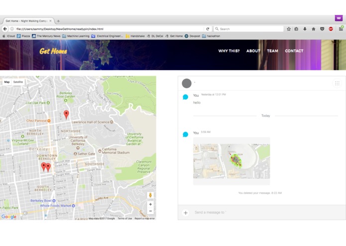Zoom in the map with plus

pos(150,204)
